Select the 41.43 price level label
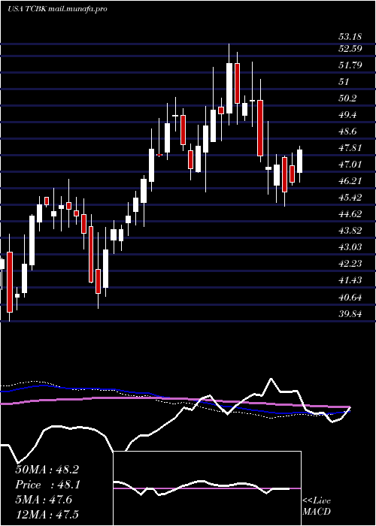Screen dimensions: 376x526 350,280
